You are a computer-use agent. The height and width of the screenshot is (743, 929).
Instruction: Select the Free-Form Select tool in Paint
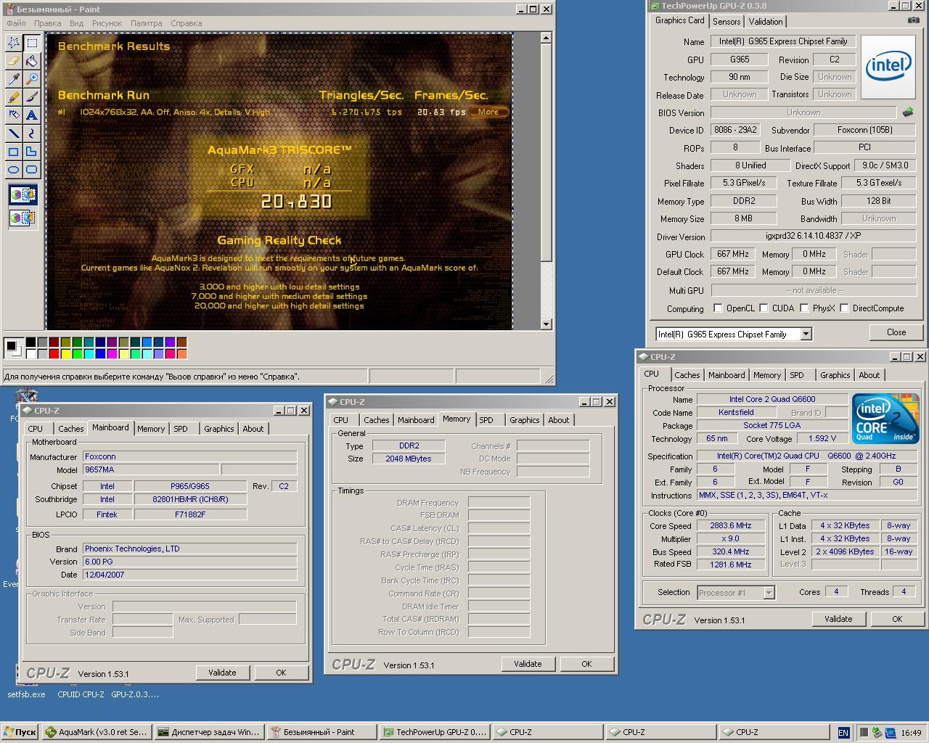click(x=14, y=43)
